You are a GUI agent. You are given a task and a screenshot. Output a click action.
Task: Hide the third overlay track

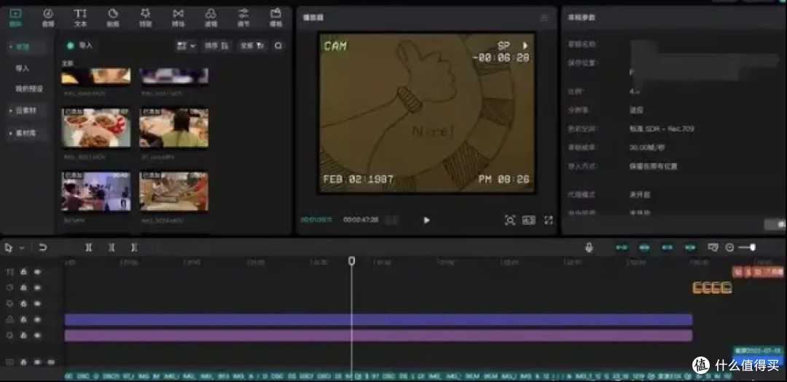pyautogui.click(x=37, y=304)
